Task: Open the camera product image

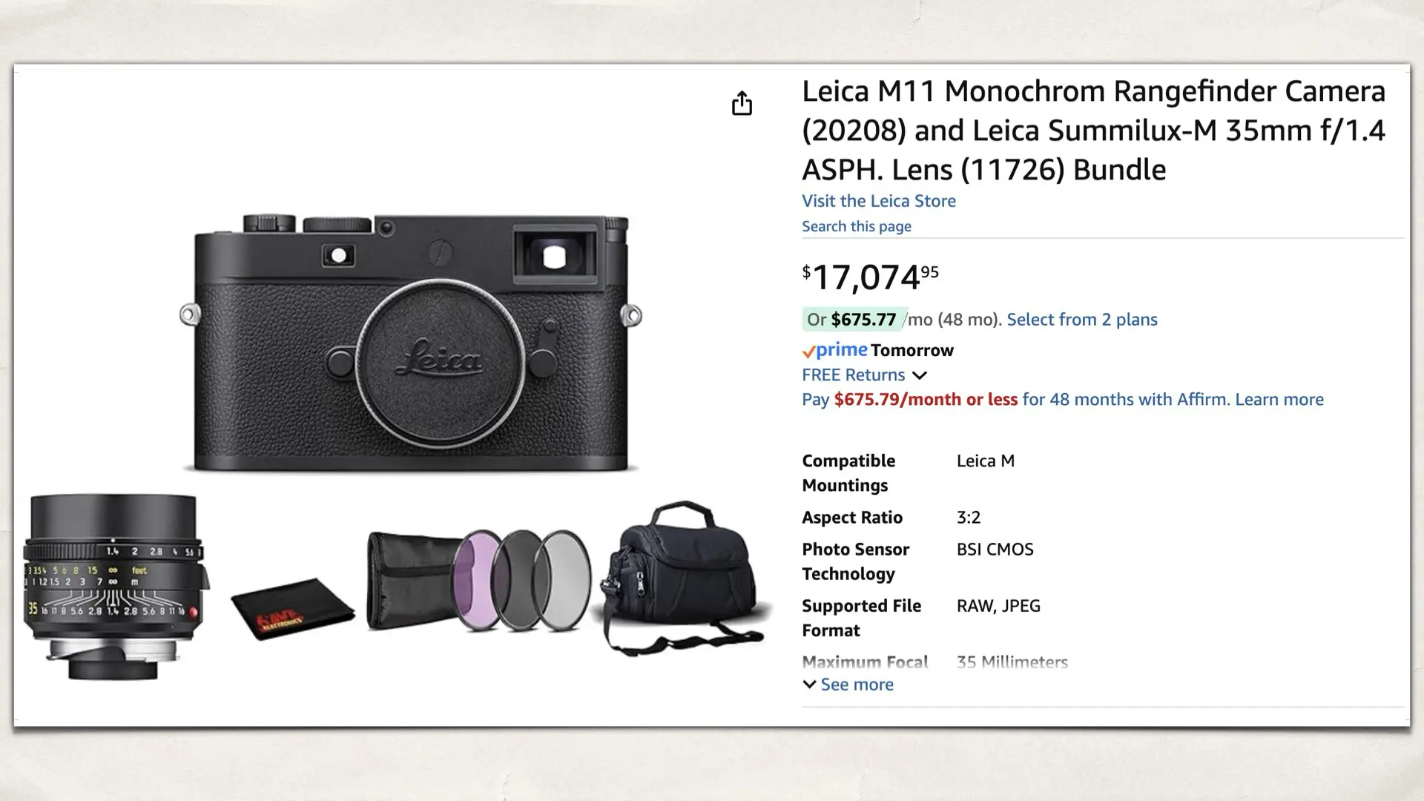Action: (x=412, y=334)
